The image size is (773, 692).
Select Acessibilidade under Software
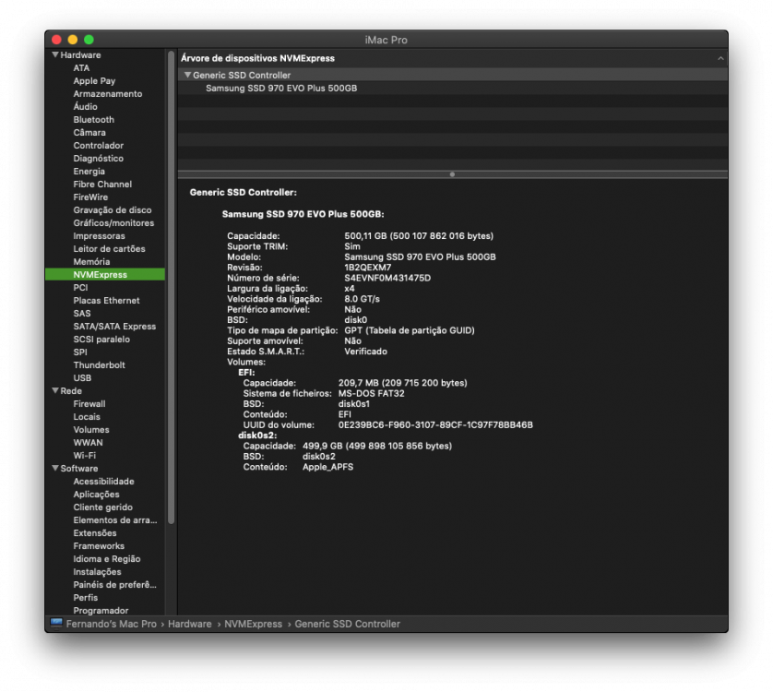[x=103, y=482]
